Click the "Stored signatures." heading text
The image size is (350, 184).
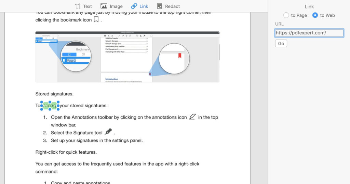pyautogui.click(x=54, y=94)
